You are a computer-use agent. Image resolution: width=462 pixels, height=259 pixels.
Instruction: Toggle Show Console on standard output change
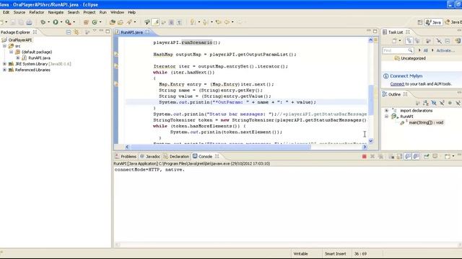(x=408, y=157)
